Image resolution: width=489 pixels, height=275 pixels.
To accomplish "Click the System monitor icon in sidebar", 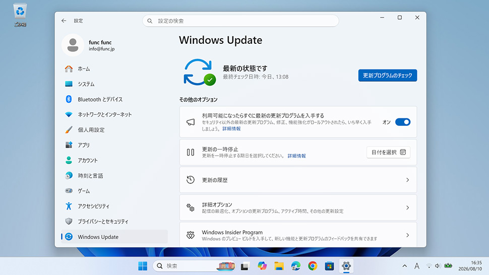I will pos(69,84).
